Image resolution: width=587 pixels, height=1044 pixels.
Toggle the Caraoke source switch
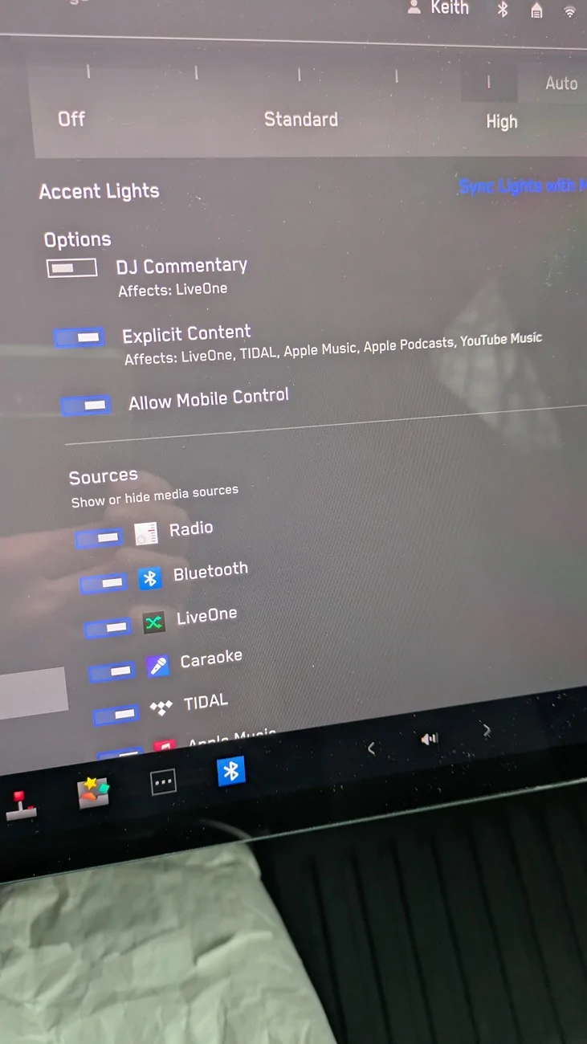coord(112,671)
